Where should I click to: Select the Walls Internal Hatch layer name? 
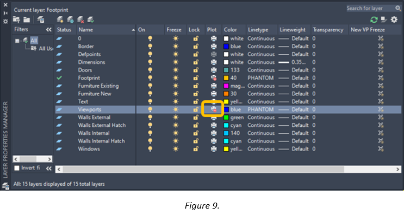click(x=102, y=141)
